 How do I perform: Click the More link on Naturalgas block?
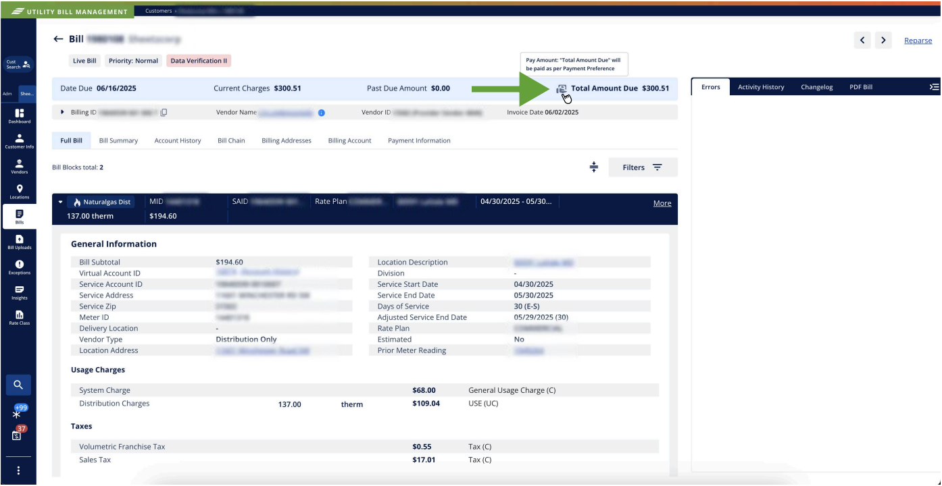662,203
